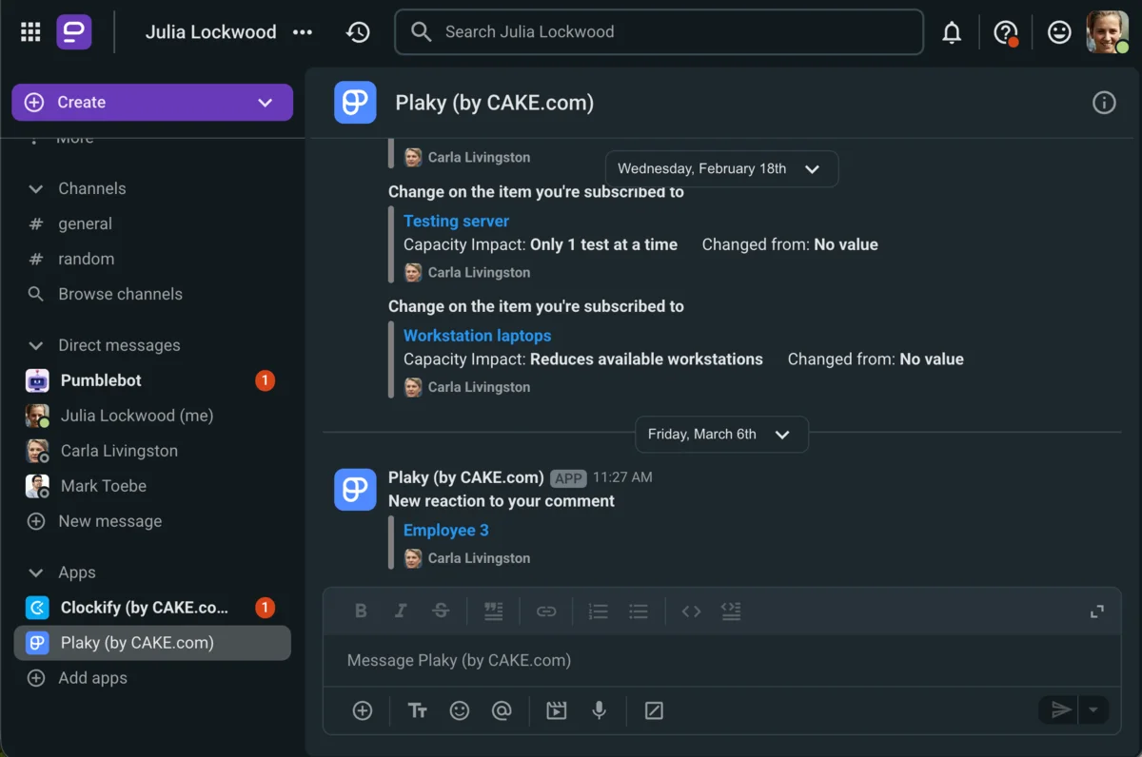Open send options dropdown arrow

coord(1093,709)
